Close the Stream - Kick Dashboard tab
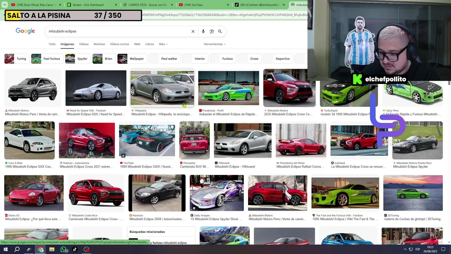The width and height of the screenshot is (451, 254). 115,5
